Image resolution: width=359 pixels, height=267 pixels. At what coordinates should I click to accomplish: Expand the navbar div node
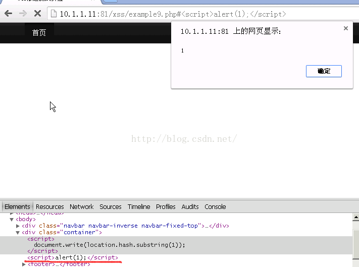[x=18, y=226]
